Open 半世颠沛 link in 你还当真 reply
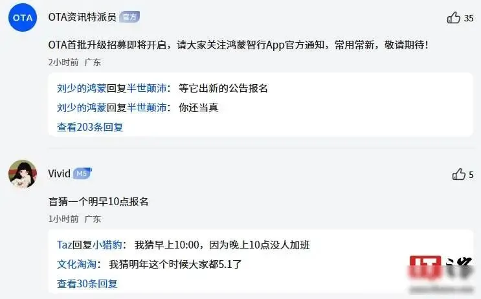Screen dimensions: 481x299 (x=147, y=107)
